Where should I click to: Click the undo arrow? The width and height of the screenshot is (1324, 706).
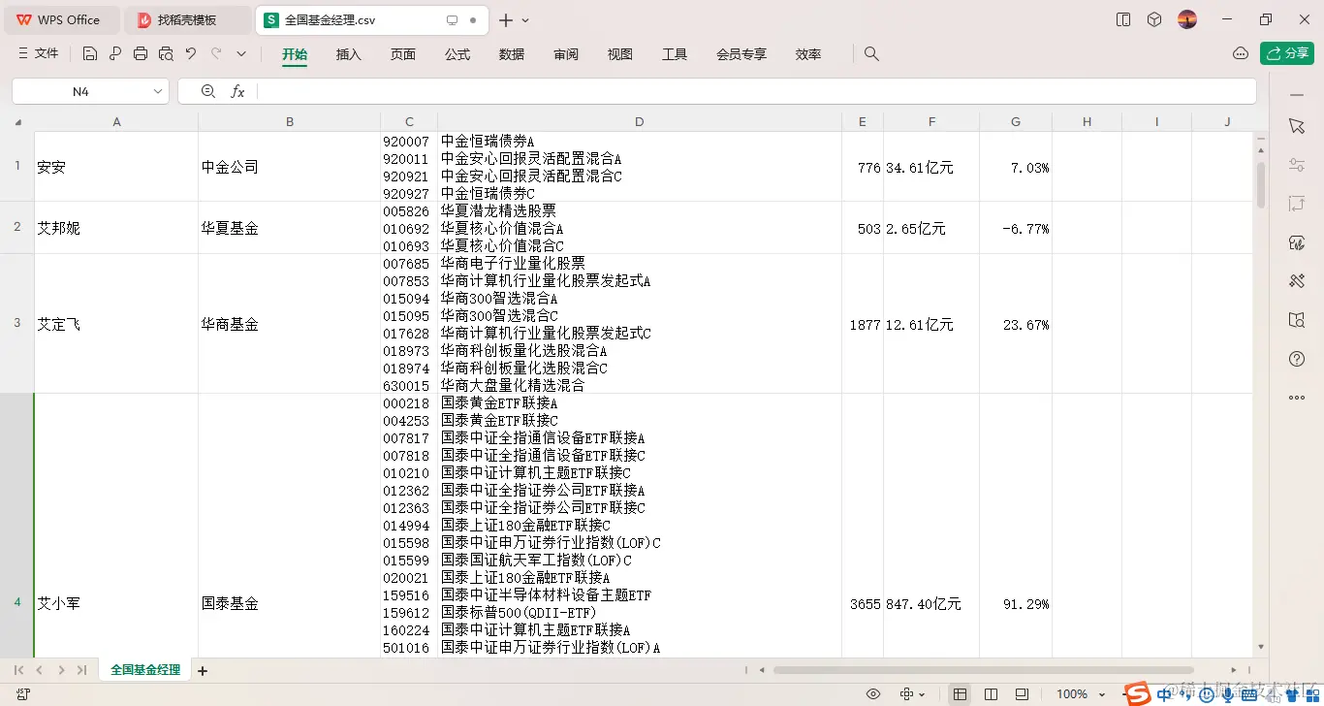click(191, 54)
